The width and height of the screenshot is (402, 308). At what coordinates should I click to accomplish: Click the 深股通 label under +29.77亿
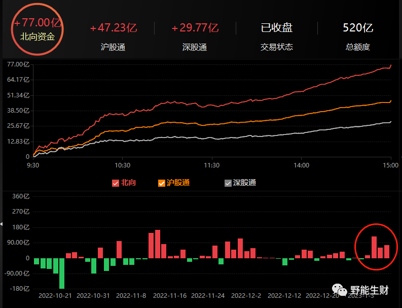195,47
